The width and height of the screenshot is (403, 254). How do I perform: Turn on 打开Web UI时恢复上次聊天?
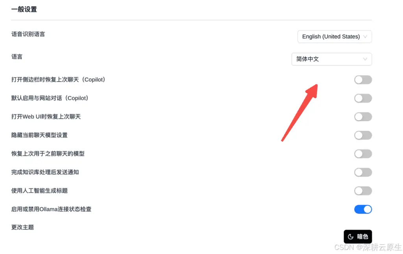(x=362, y=117)
